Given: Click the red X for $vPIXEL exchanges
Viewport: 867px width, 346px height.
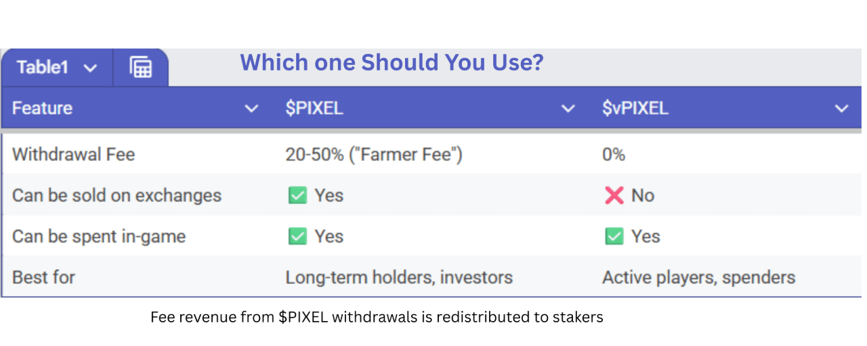Looking at the screenshot, I should [x=614, y=196].
